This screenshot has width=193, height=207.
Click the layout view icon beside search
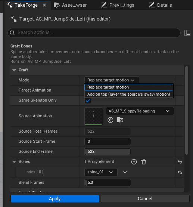click(187, 33)
